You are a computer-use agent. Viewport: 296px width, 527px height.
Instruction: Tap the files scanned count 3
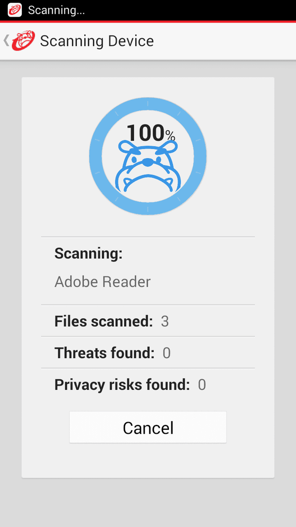pyautogui.click(x=165, y=322)
